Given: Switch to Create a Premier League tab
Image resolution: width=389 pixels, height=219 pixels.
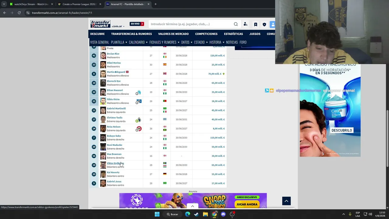Looking at the screenshot, I should 79,4.
